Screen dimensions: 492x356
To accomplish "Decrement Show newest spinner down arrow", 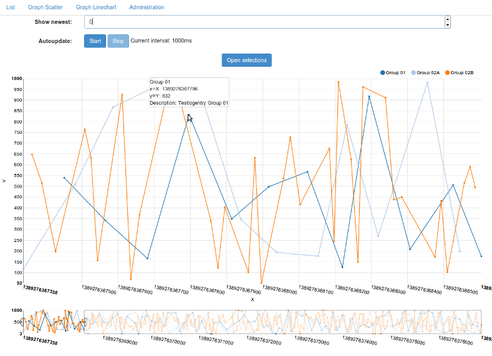I will pyautogui.click(x=448, y=25).
